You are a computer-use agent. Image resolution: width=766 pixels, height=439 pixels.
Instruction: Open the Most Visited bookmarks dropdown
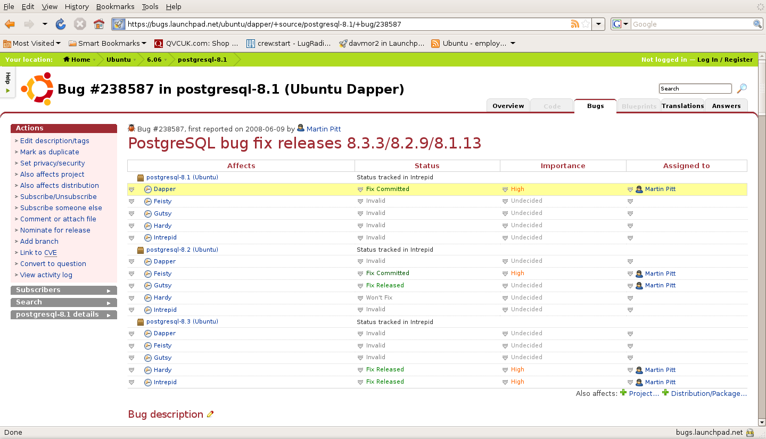tap(58, 44)
